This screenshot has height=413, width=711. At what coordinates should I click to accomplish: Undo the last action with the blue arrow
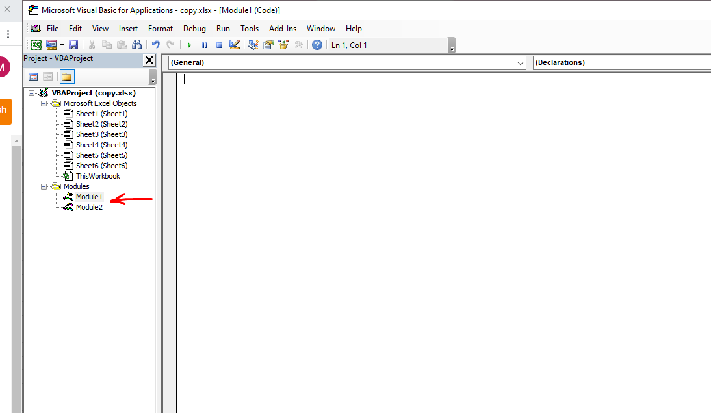point(155,45)
